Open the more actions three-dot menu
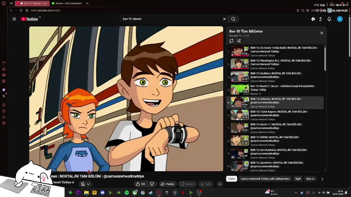Image resolution: width=351 pixels, height=197 pixels. click(x=220, y=184)
